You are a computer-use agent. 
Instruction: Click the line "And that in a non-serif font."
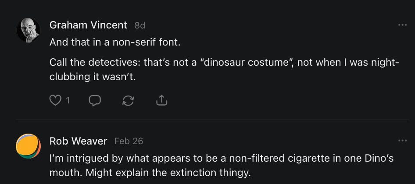pyautogui.click(x=115, y=42)
